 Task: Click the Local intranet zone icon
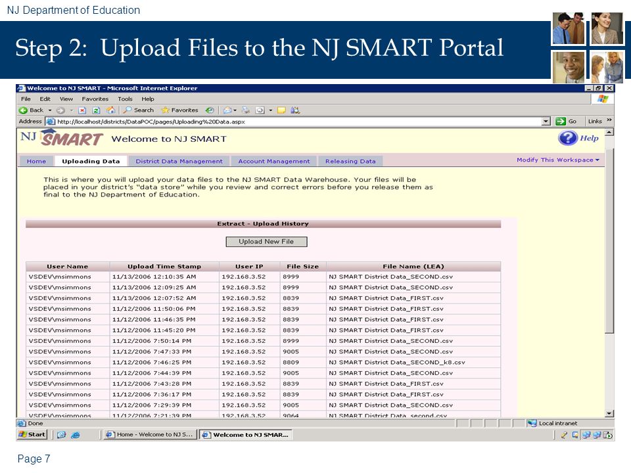click(532, 423)
